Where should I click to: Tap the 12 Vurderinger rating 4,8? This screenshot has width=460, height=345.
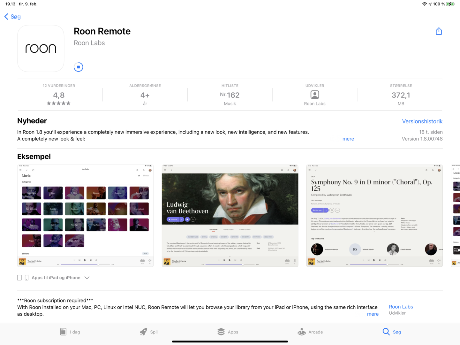[59, 95]
